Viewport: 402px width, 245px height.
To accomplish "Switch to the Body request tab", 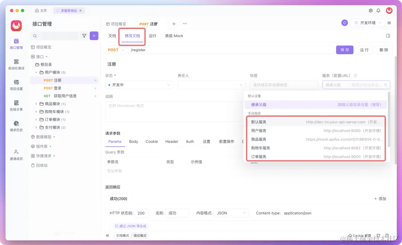I will 133,141.
